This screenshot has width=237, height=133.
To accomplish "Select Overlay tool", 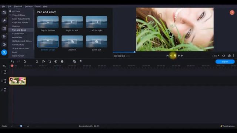I will point(16,26).
